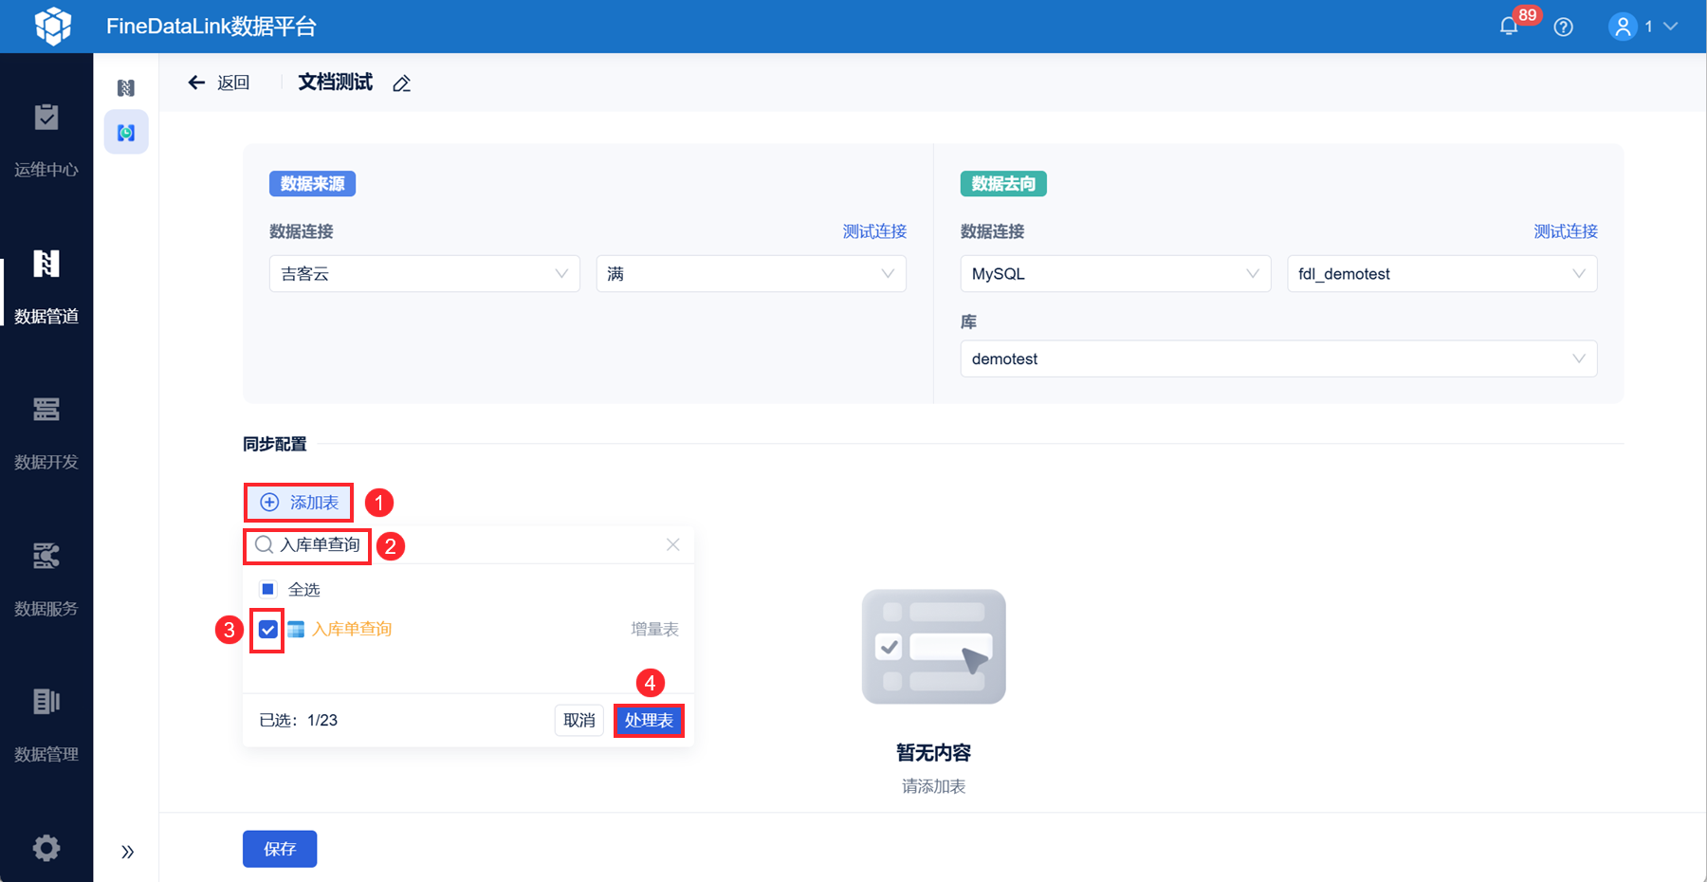Open the settings gear in sidebar
This screenshot has height=882, width=1707.
coord(46,847)
